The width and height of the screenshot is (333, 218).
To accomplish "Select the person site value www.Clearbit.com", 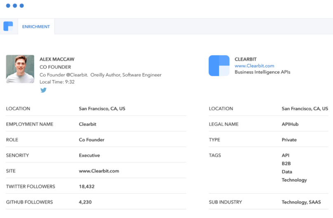I will coord(99,171).
